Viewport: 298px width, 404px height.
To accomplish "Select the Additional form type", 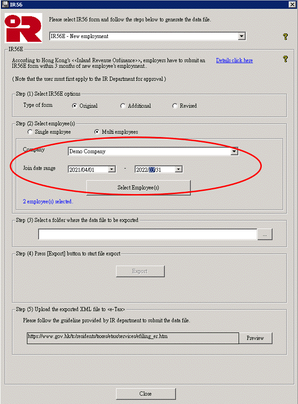I will click(123, 106).
